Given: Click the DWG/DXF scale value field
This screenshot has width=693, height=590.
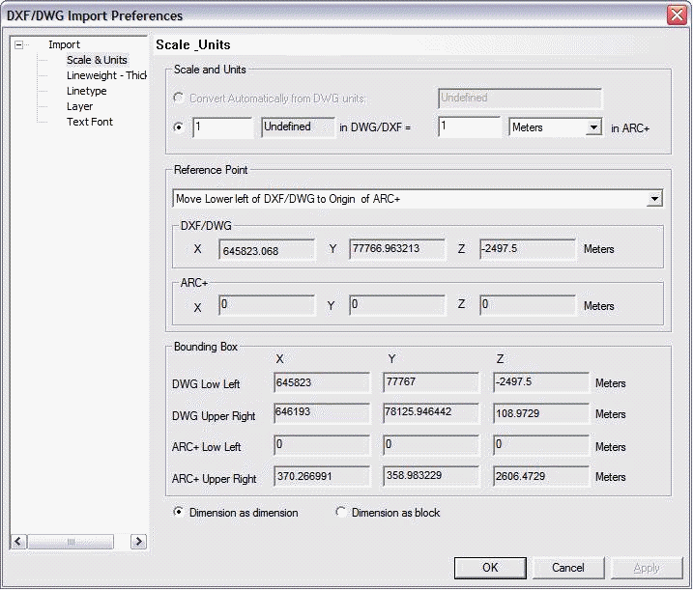Looking at the screenshot, I should click(222, 127).
